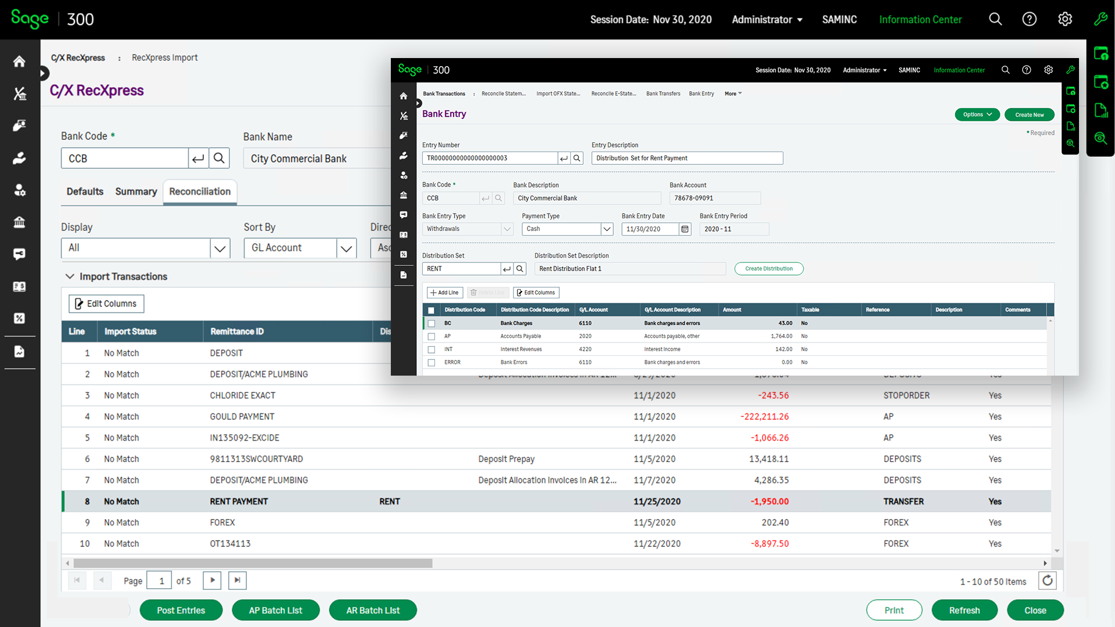This screenshot has height=627, width=1115.
Task: Toggle the distribution grid select-all header checkbox
Action: (x=431, y=310)
